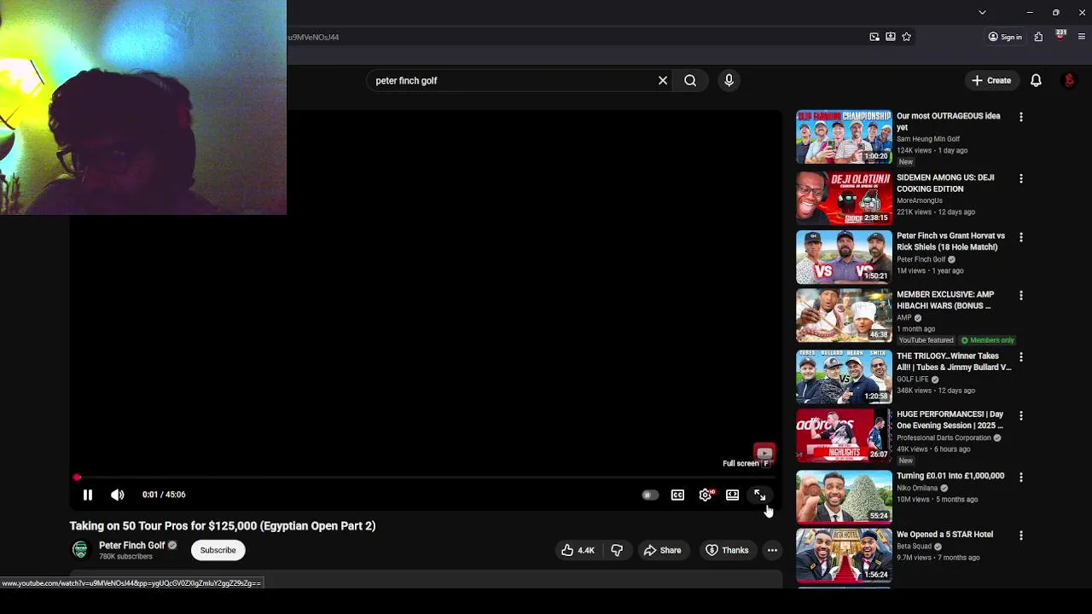Open the Beta Squad channel name

(x=915, y=547)
